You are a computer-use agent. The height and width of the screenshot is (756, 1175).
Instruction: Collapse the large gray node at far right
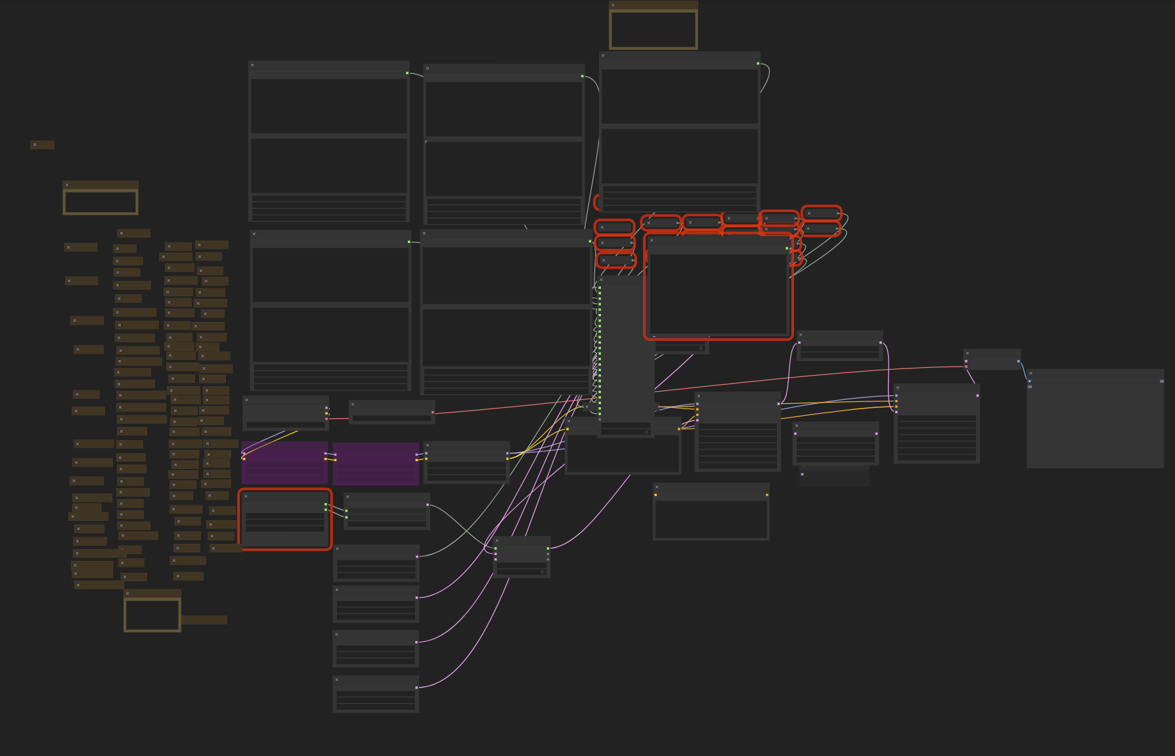1031,373
